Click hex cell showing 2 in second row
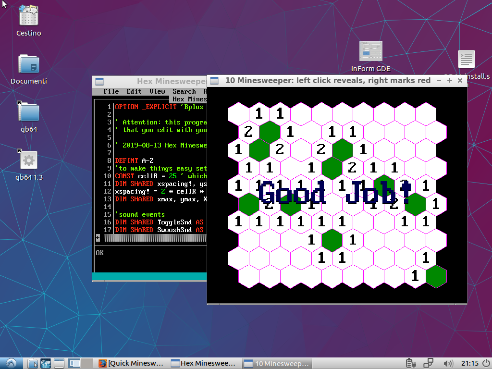 click(x=248, y=132)
